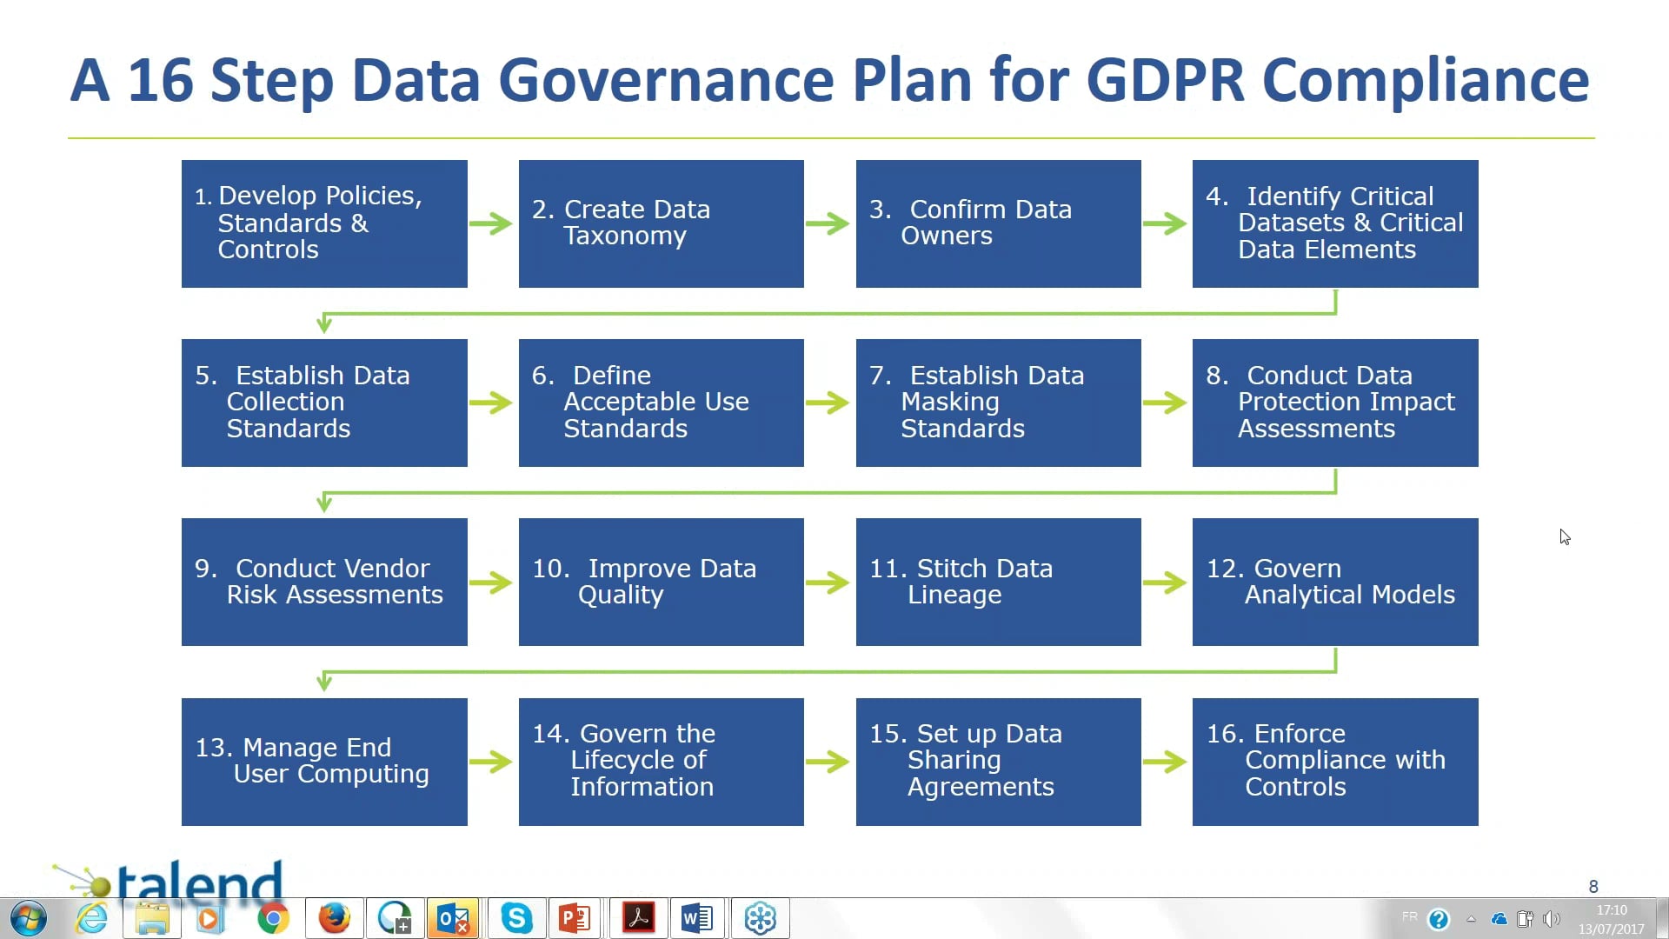Viewport: 1669px width, 939px height.
Task: Click step 8 Data Protection Impact Assessments
Action: tap(1335, 403)
